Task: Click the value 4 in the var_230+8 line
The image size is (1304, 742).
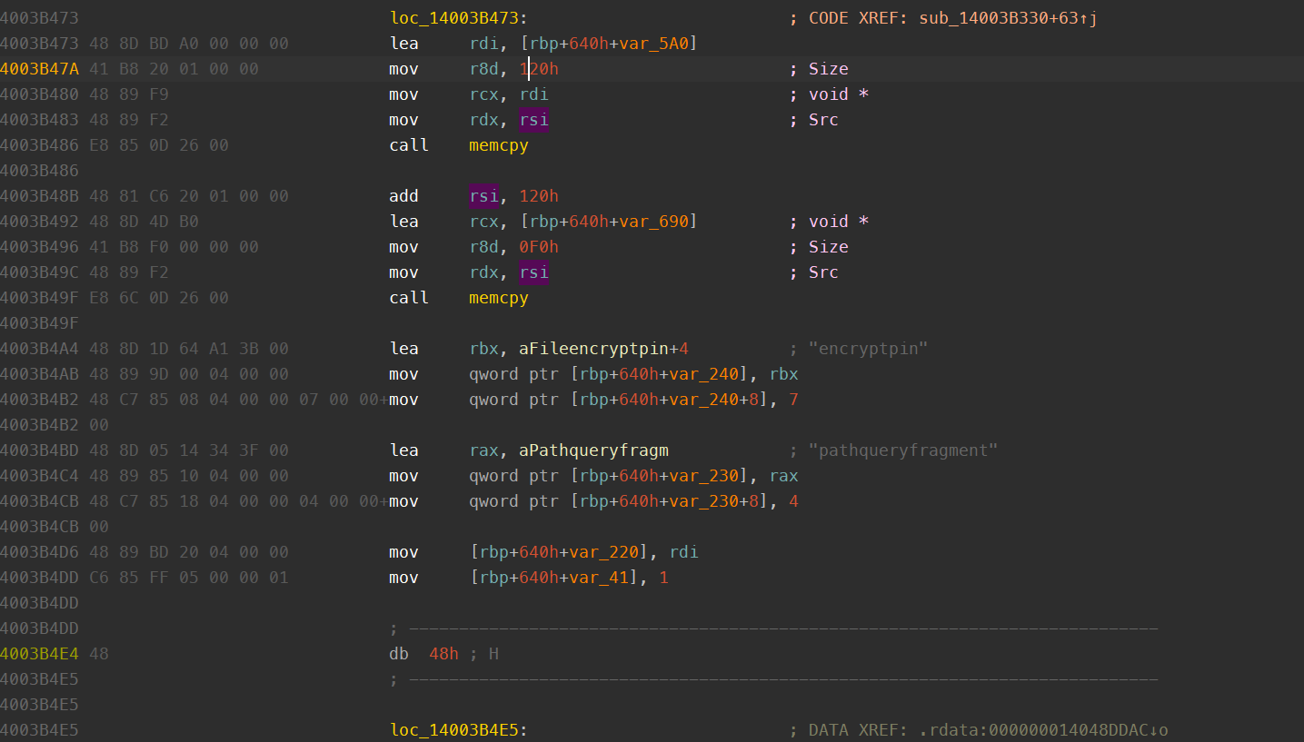Action: (x=794, y=501)
